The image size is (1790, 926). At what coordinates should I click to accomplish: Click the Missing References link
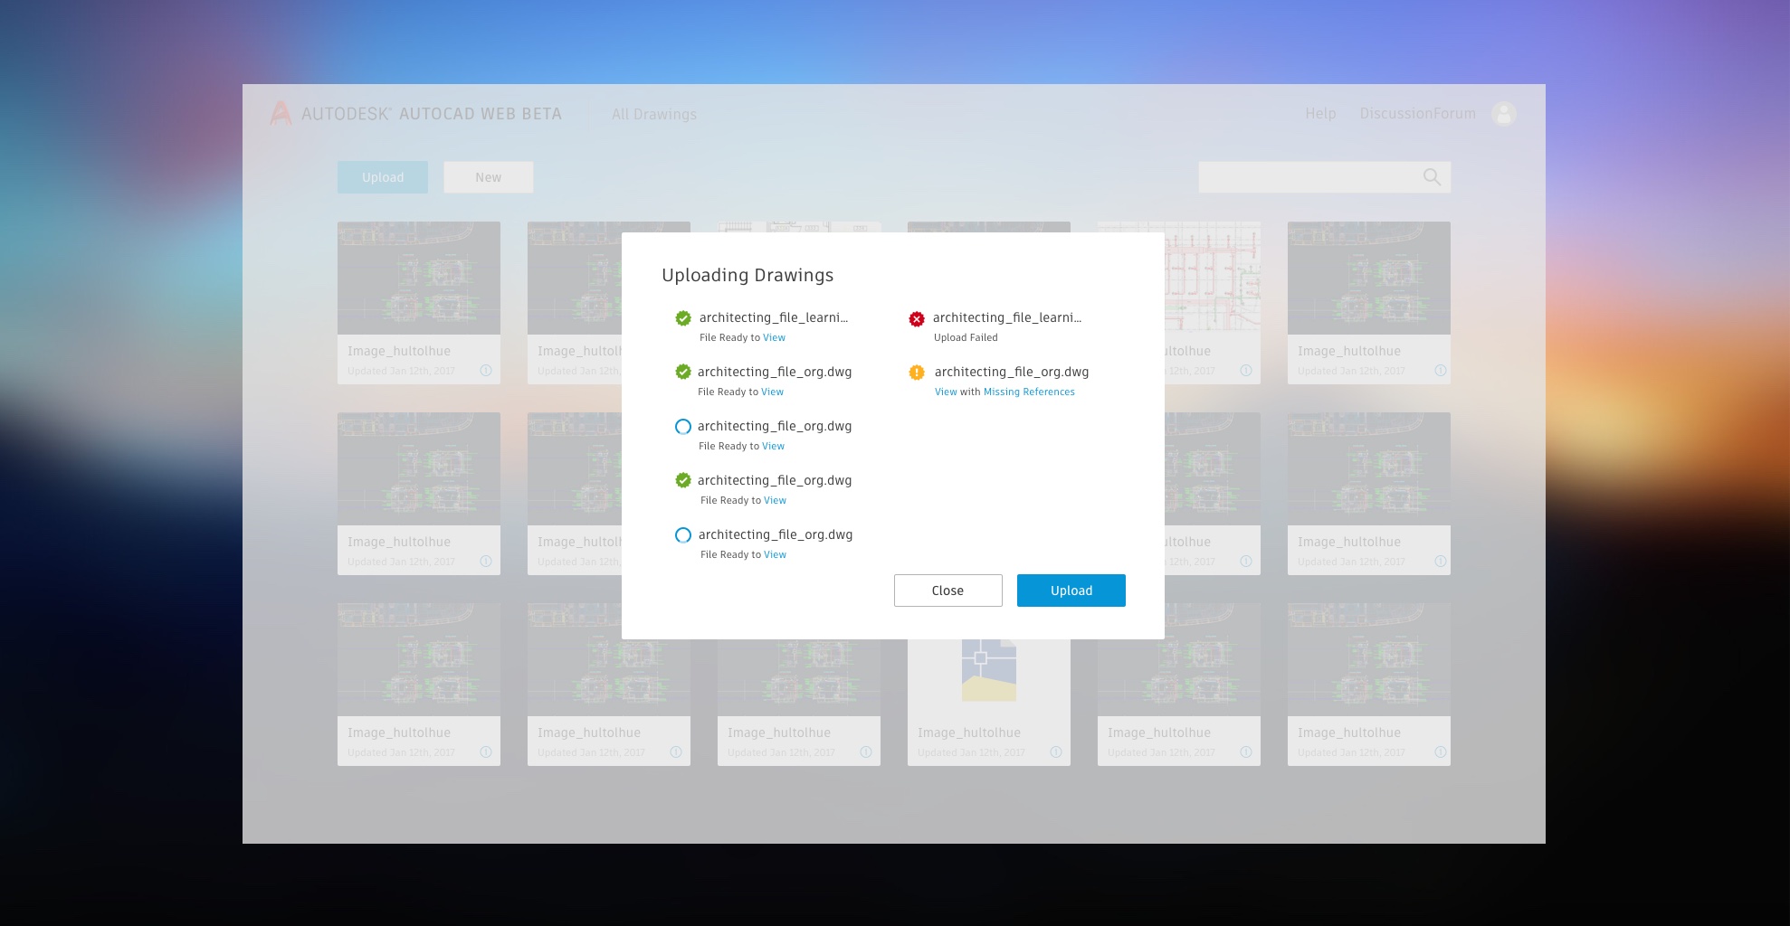tap(1029, 392)
